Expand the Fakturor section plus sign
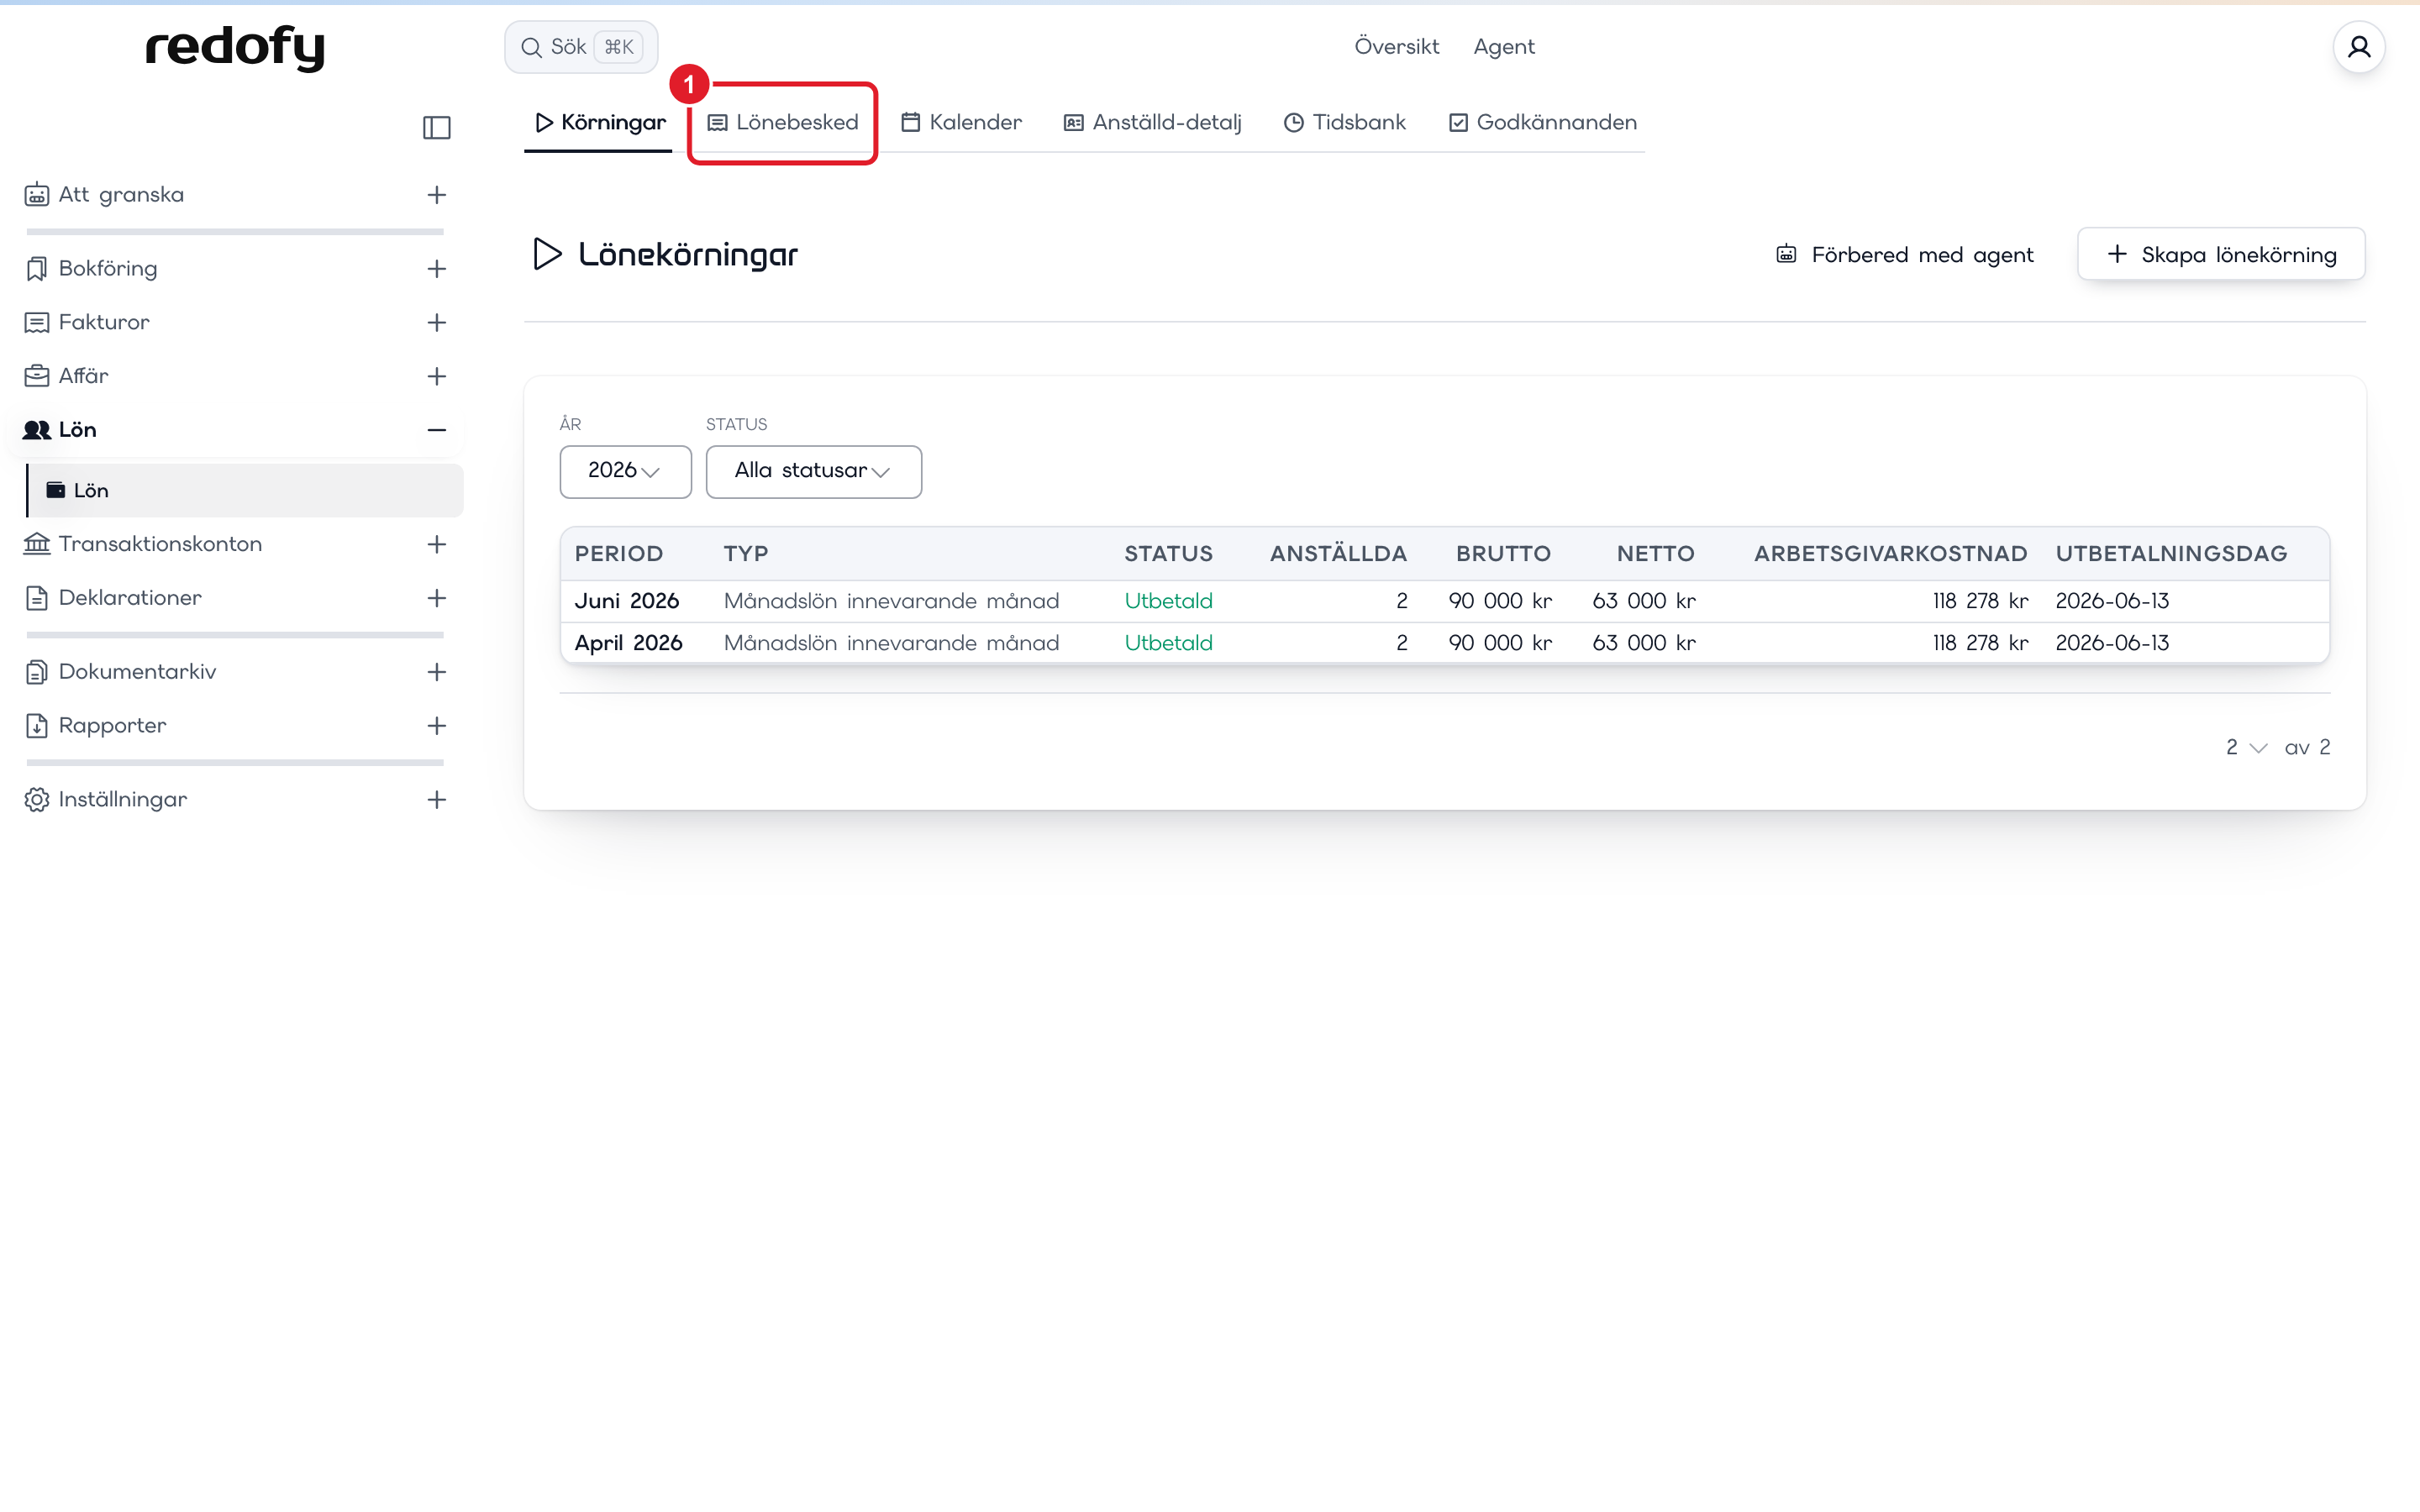This screenshot has width=2420, height=1512. point(437,322)
